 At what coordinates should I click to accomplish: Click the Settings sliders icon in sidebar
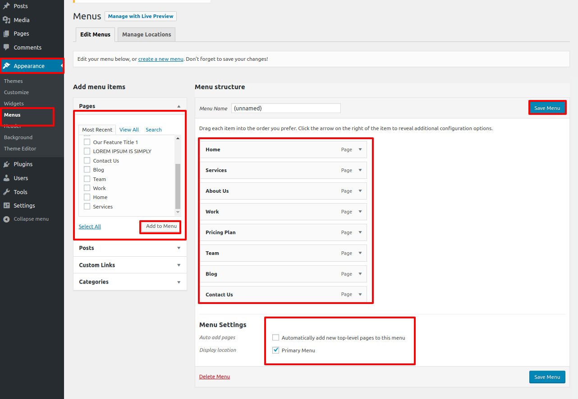pyautogui.click(x=6, y=206)
